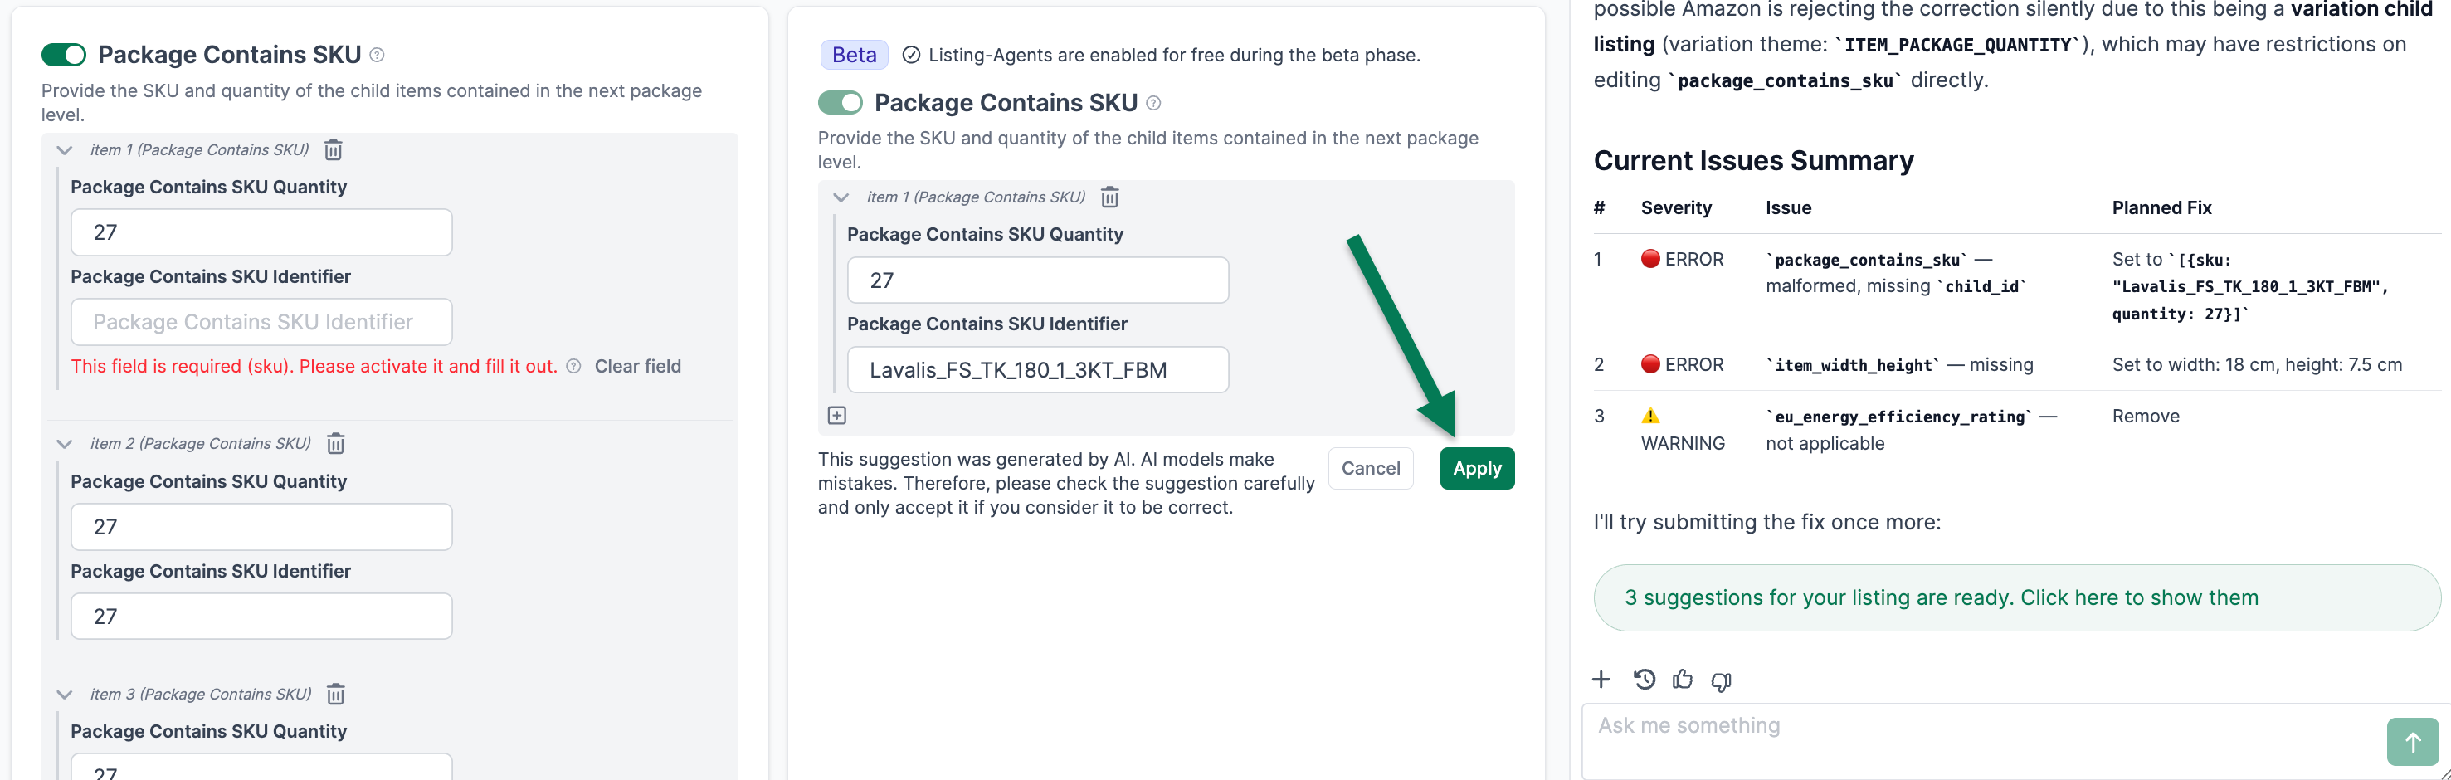Screen dimensions: 2451x780
Task: Add a new SKU item with the plus icon
Action: coord(836,415)
